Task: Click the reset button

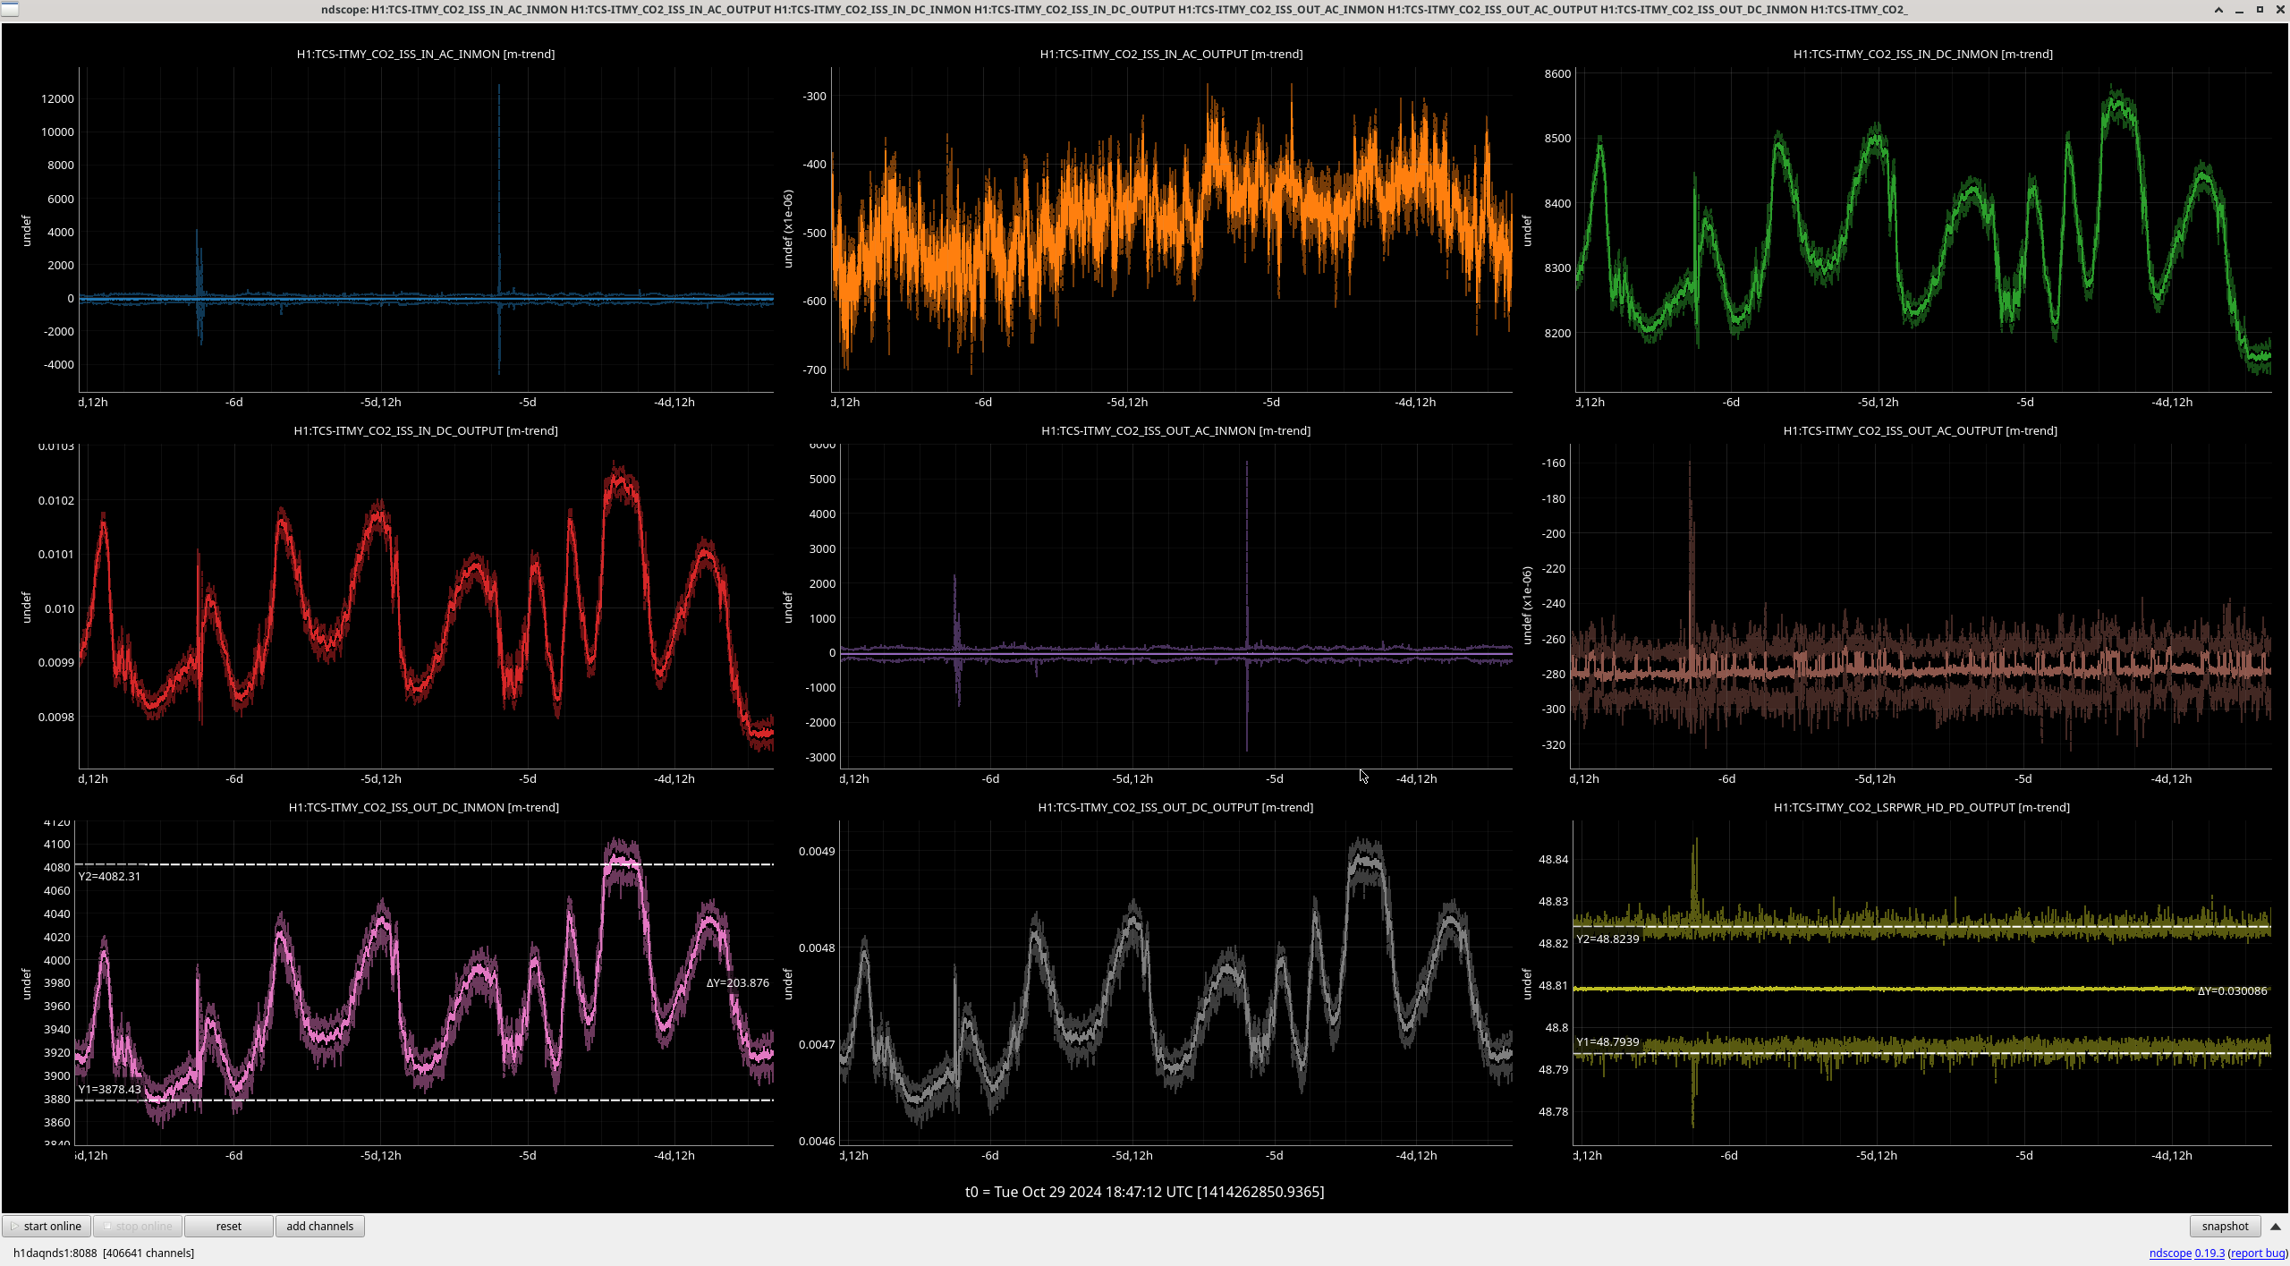Action: 229,1226
